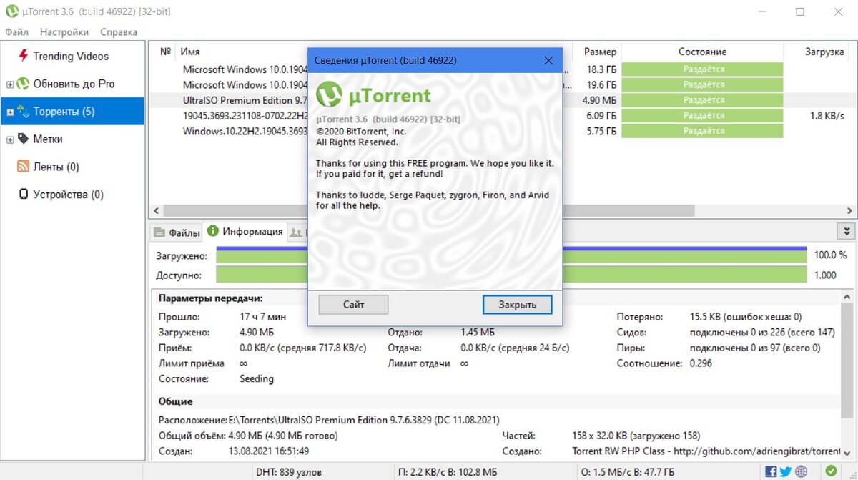Open the Справка menu
The height and width of the screenshot is (480, 858).
[x=119, y=32]
